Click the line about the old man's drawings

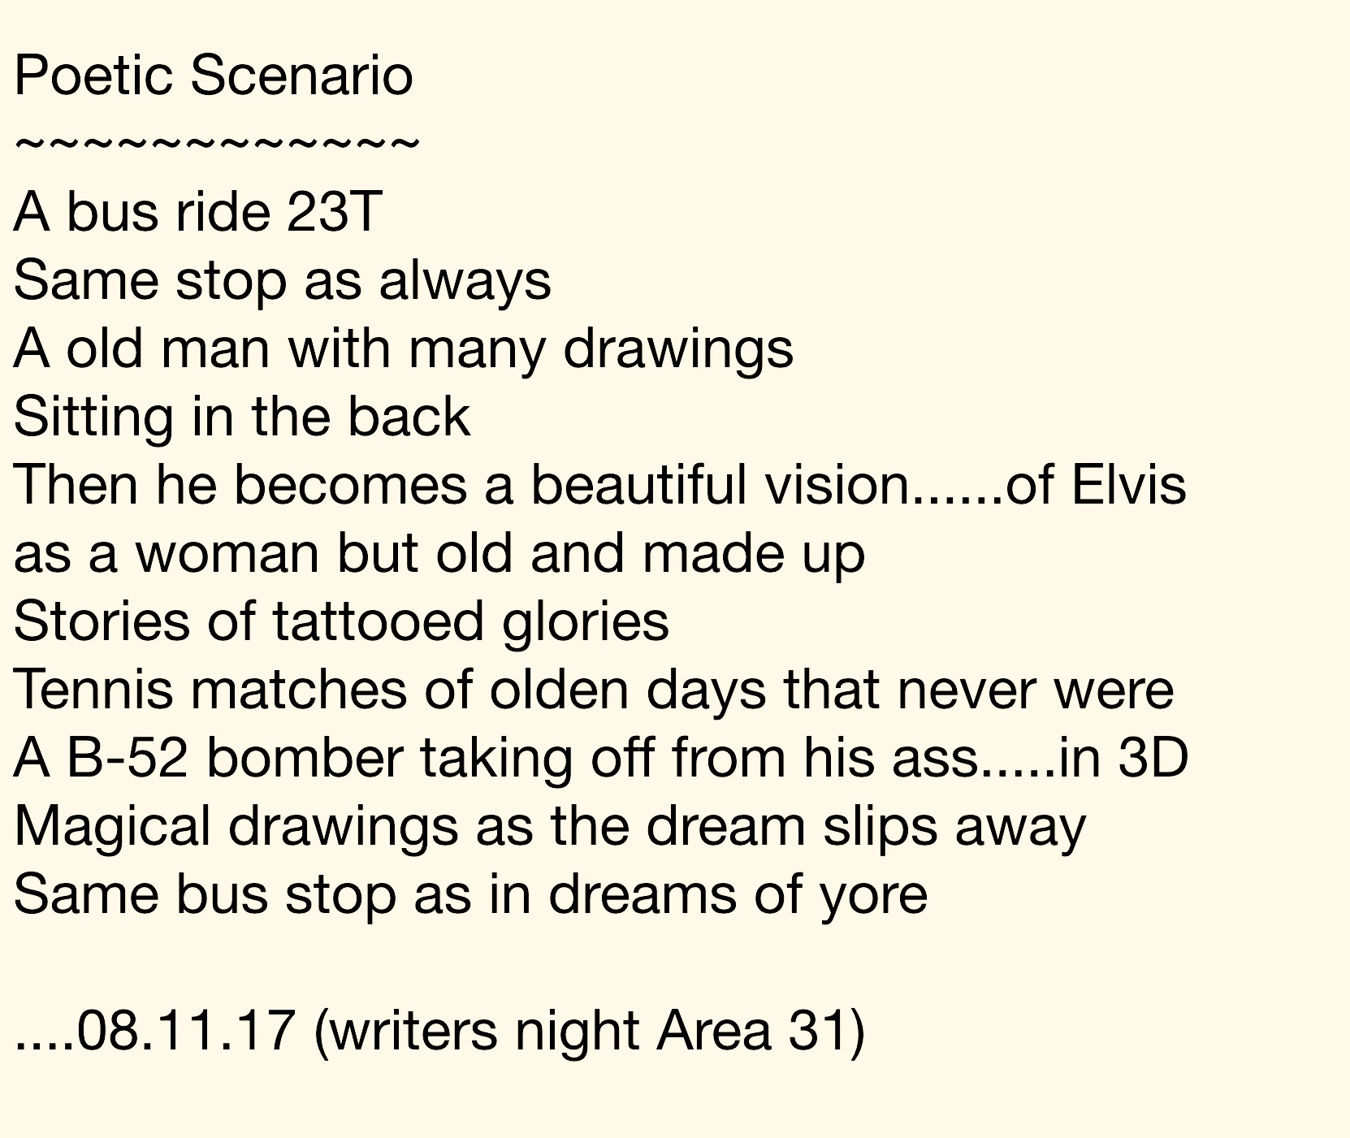click(403, 349)
